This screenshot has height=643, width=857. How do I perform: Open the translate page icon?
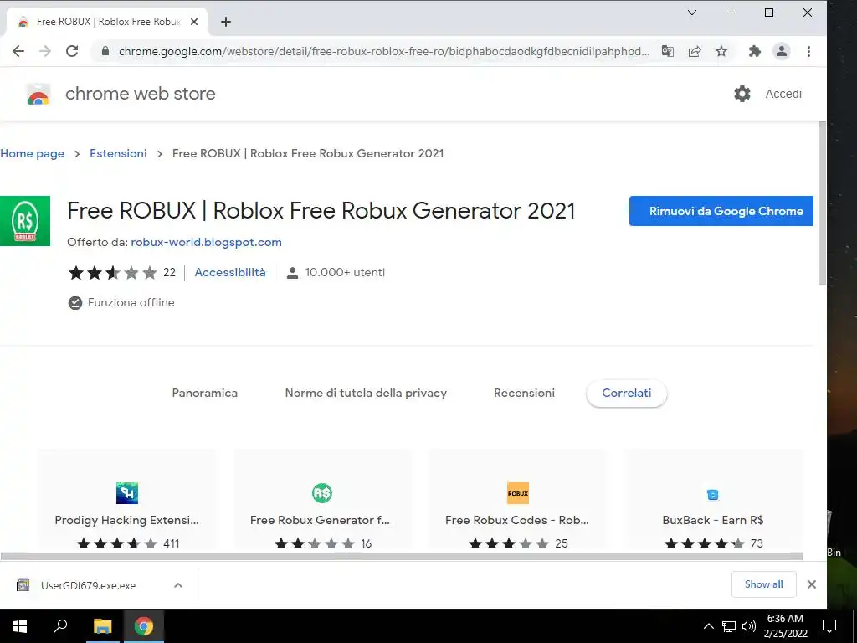667,51
